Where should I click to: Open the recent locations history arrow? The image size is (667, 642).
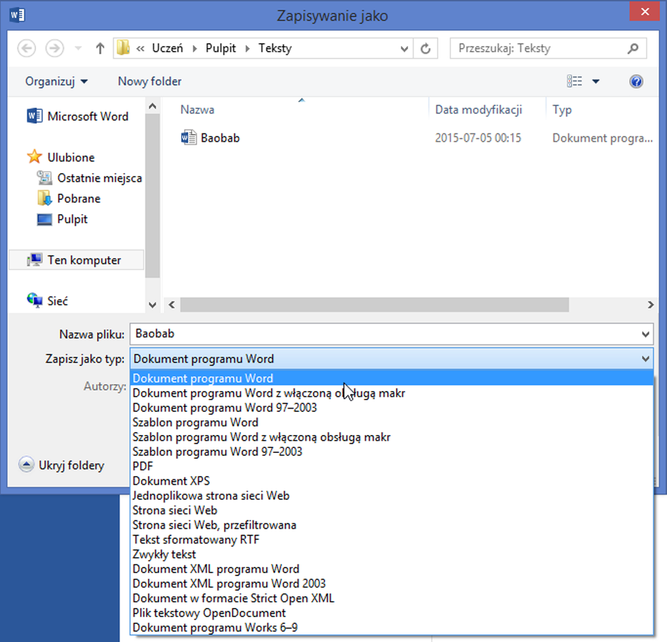click(79, 48)
